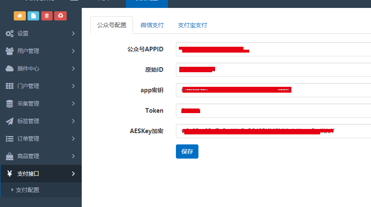Click the yen icon beside 支付接口
This screenshot has height=207, width=371.
click(10, 174)
